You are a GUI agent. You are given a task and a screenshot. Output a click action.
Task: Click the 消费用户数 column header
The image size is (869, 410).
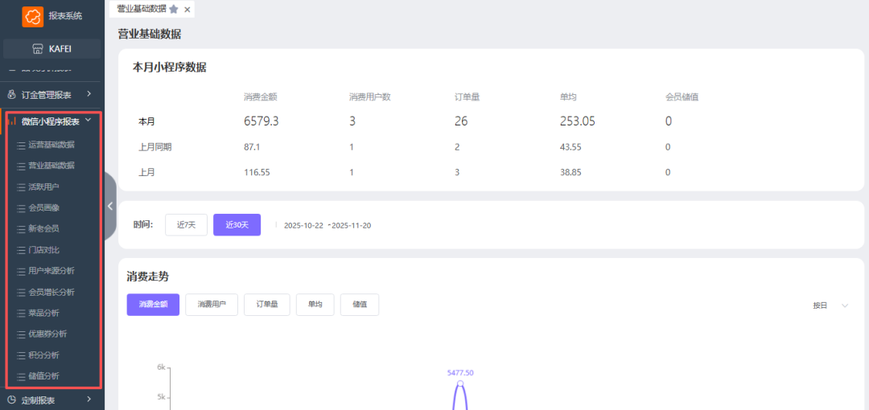(370, 97)
